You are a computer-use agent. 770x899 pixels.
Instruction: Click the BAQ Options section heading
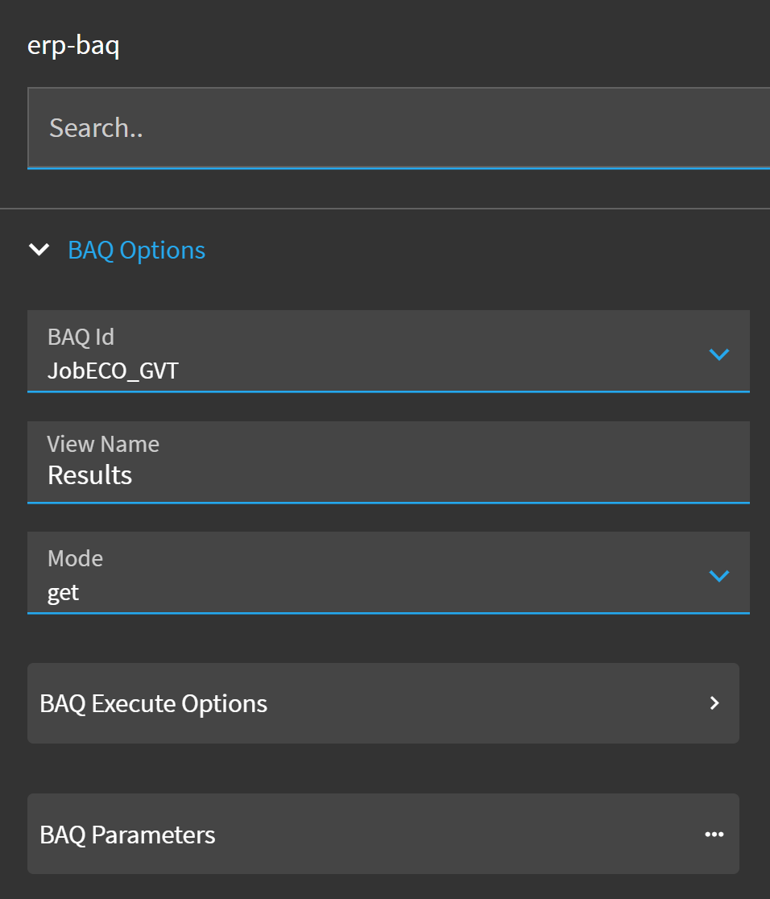pos(137,251)
